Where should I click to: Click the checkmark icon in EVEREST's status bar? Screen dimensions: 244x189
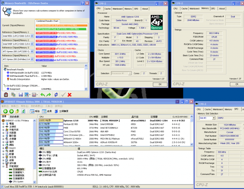point(2,186)
